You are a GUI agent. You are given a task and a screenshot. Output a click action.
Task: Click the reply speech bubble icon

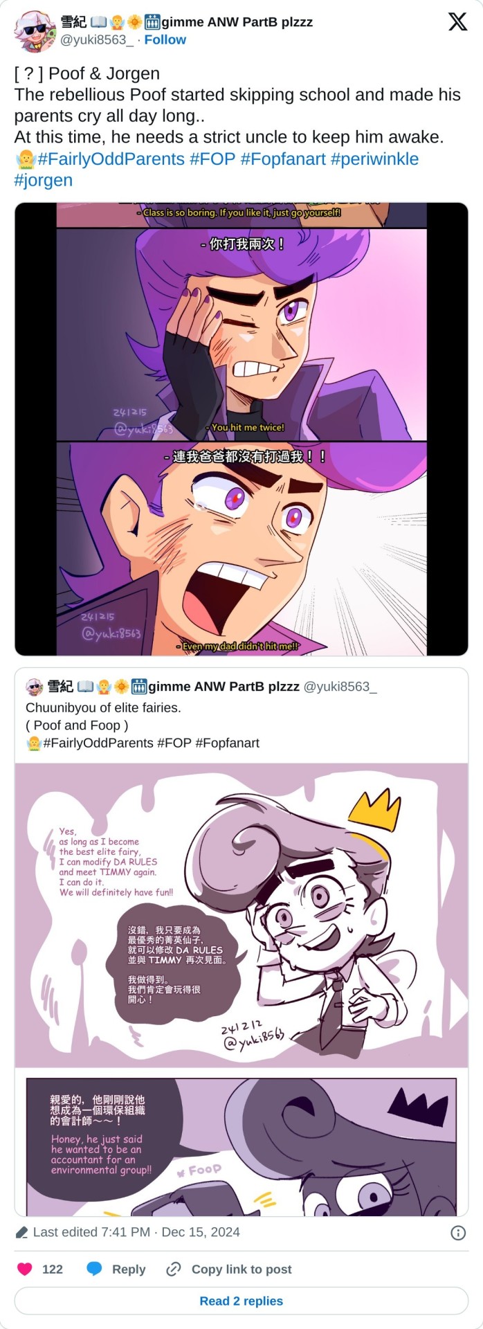(x=95, y=1269)
